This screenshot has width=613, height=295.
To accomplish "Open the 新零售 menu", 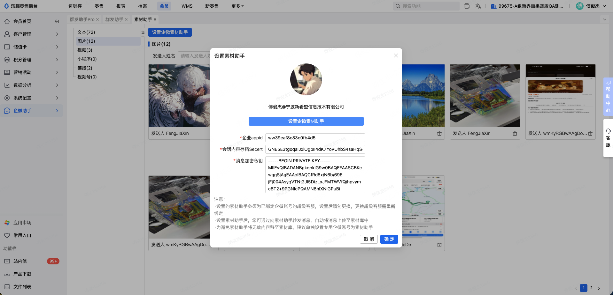I will tap(212, 6).
